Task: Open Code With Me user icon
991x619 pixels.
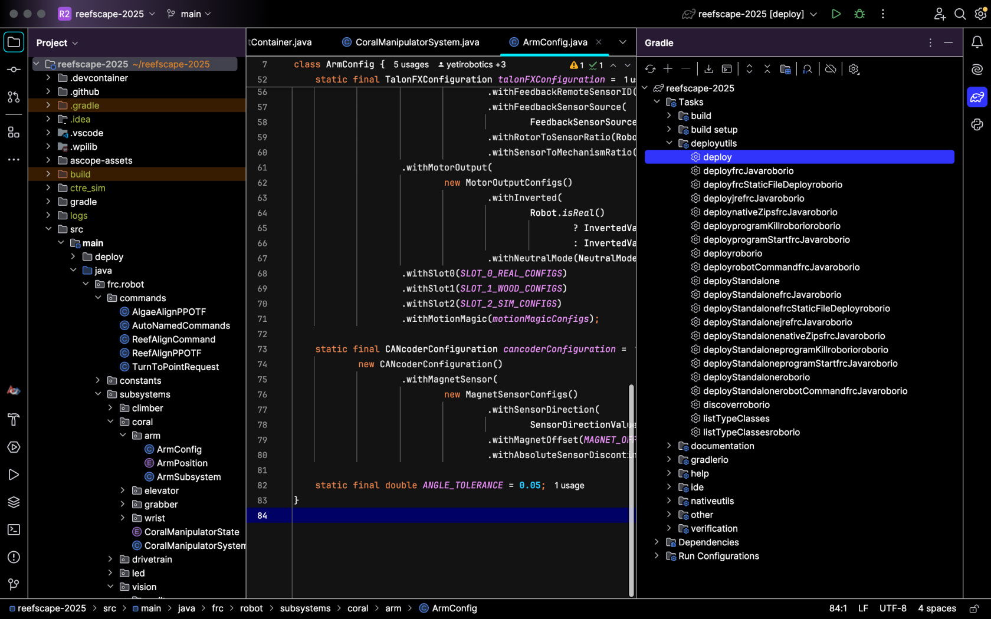Action: point(940,14)
